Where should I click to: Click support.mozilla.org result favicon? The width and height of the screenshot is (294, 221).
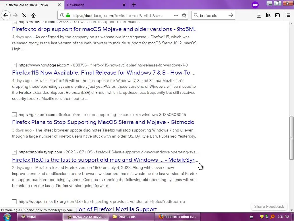point(14,202)
